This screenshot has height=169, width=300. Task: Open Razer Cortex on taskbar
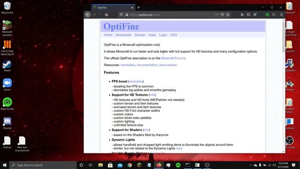(x=178, y=165)
